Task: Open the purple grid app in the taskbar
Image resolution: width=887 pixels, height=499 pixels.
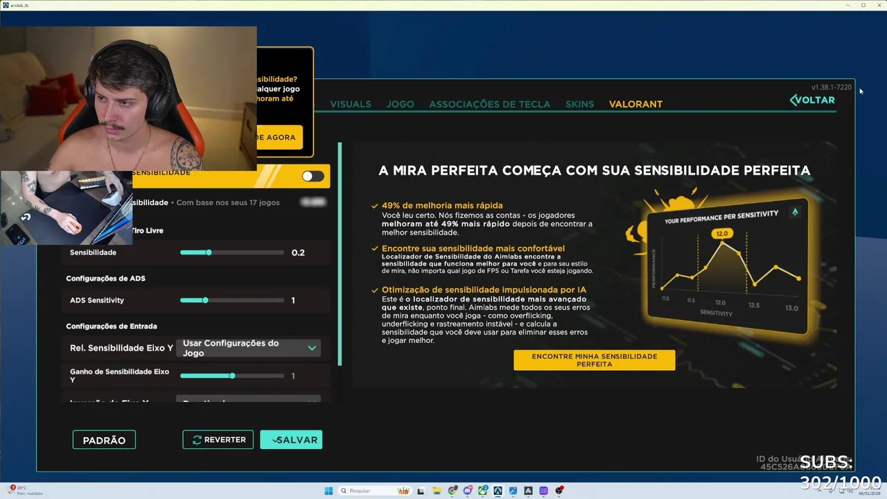Action: pyautogui.click(x=543, y=491)
